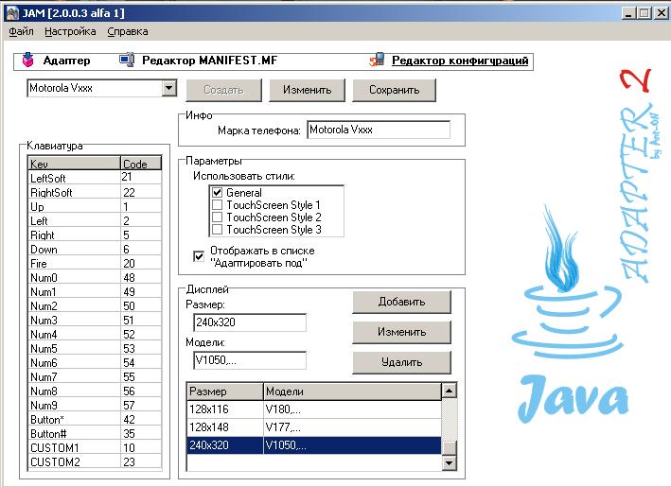Select the Down key row
The height and width of the screenshot is (487, 671).
(95, 250)
